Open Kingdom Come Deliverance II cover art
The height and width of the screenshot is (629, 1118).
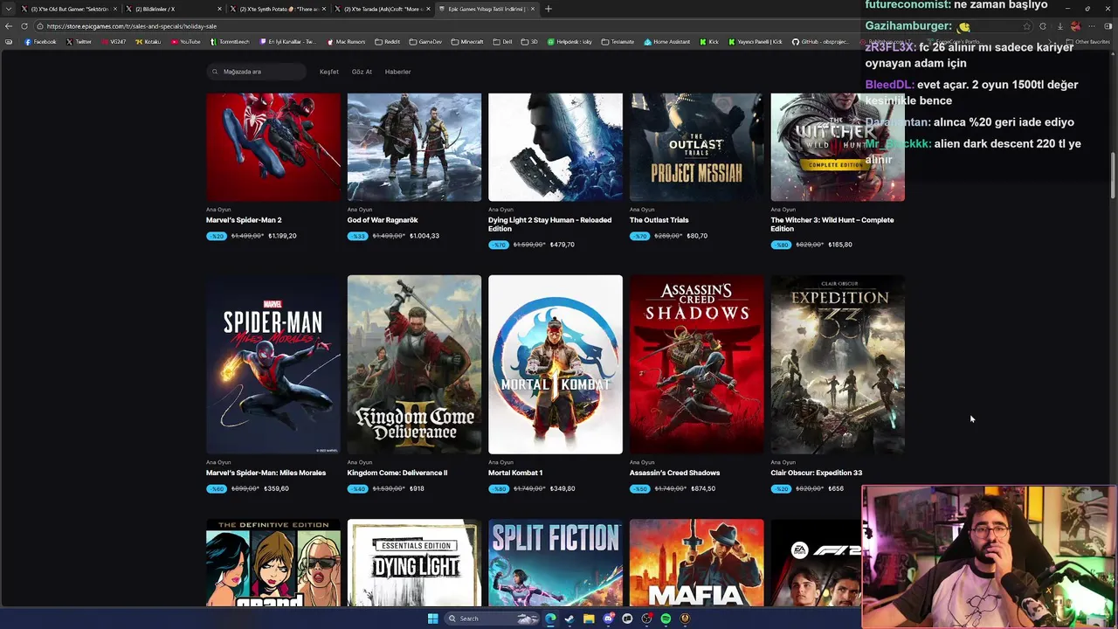point(414,364)
